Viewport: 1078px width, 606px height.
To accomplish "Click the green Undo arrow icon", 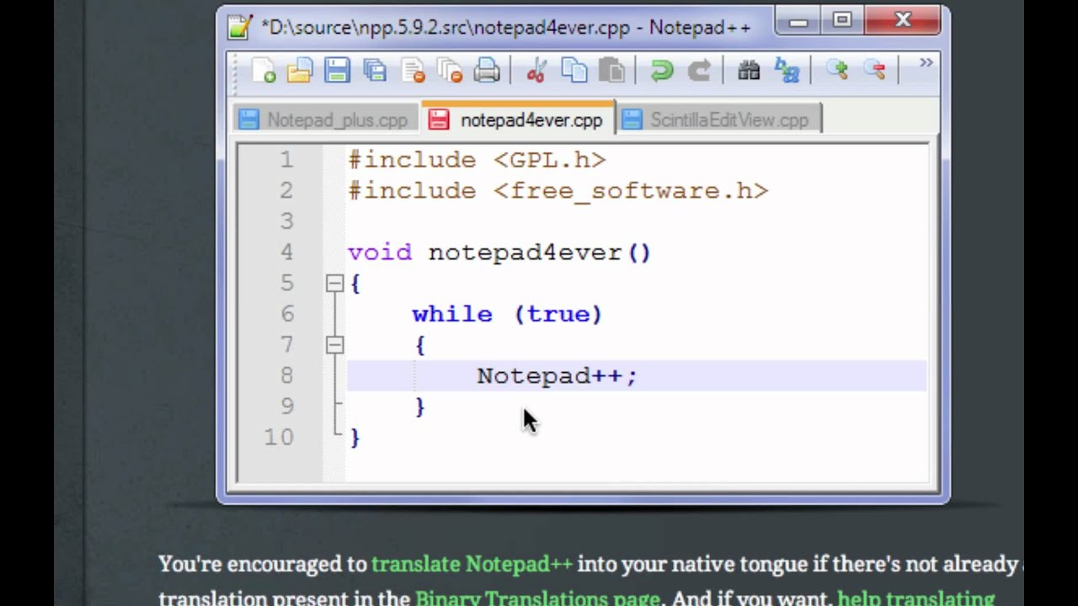I will 662,71.
